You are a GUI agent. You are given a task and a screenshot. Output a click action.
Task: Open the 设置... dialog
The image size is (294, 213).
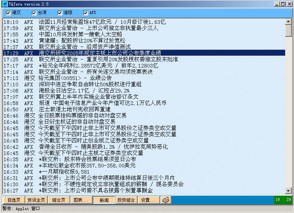[148, 200]
